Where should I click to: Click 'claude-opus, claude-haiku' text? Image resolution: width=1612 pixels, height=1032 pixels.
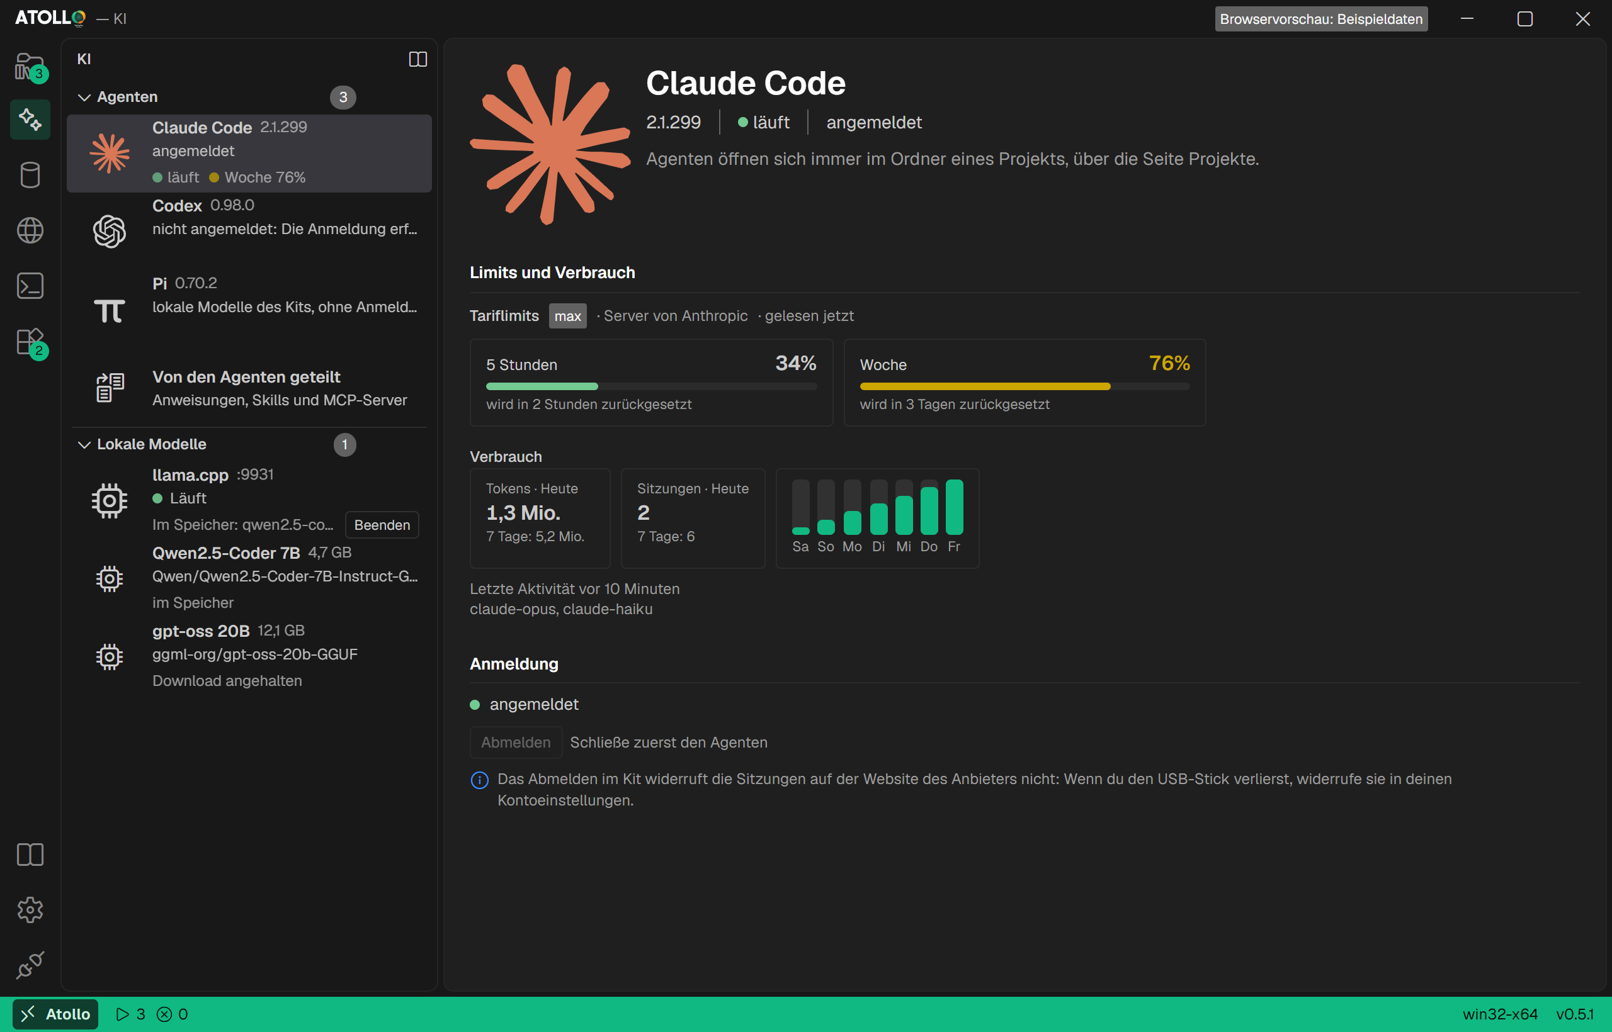[561, 609]
